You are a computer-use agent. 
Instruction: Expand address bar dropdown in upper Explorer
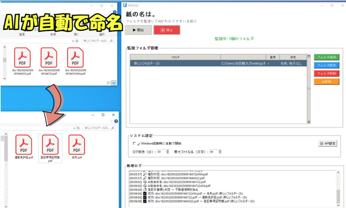pyautogui.click(x=73, y=41)
